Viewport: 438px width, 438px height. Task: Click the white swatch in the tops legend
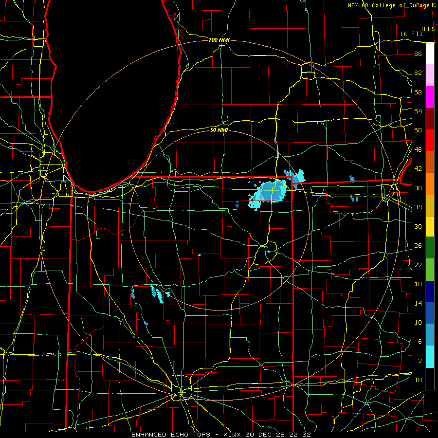[430, 54]
